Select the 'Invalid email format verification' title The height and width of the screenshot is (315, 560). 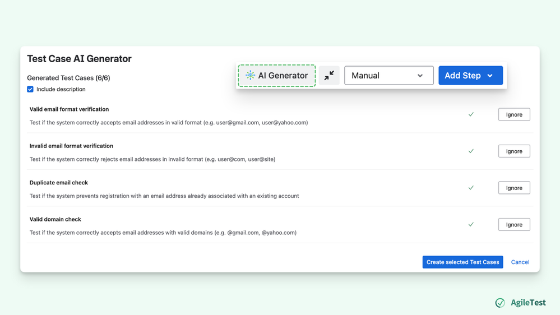71,146
